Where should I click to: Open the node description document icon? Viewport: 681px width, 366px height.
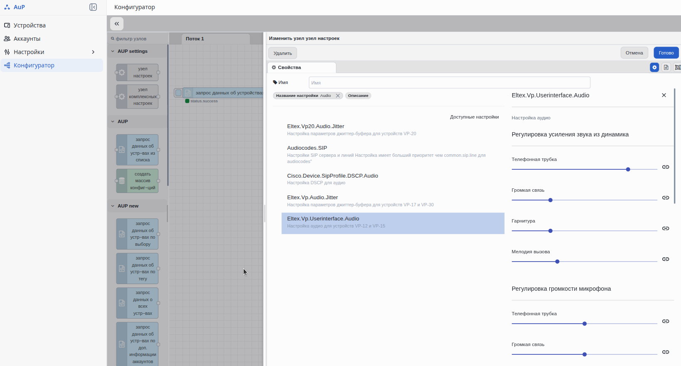click(666, 67)
